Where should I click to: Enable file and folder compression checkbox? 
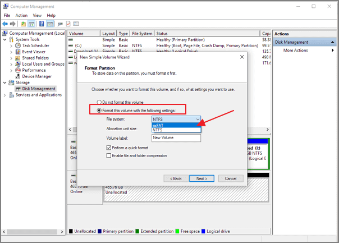click(109, 155)
